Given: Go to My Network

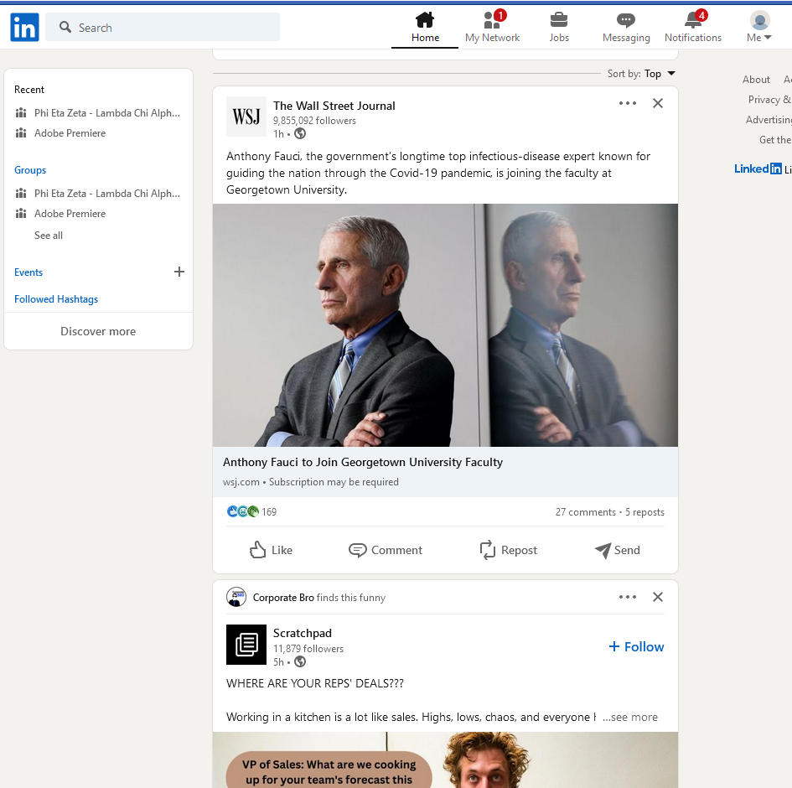Looking at the screenshot, I should point(492,27).
